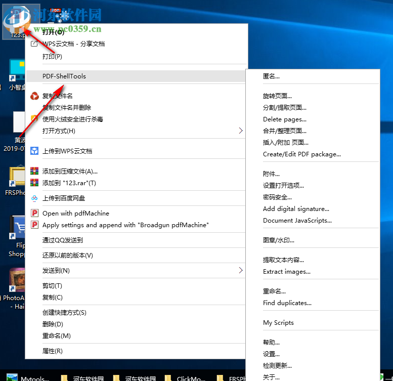The height and width of the screenshot is (381, 393).
Task: Choose 通过QQ发送到
Action: pos(63,240)
